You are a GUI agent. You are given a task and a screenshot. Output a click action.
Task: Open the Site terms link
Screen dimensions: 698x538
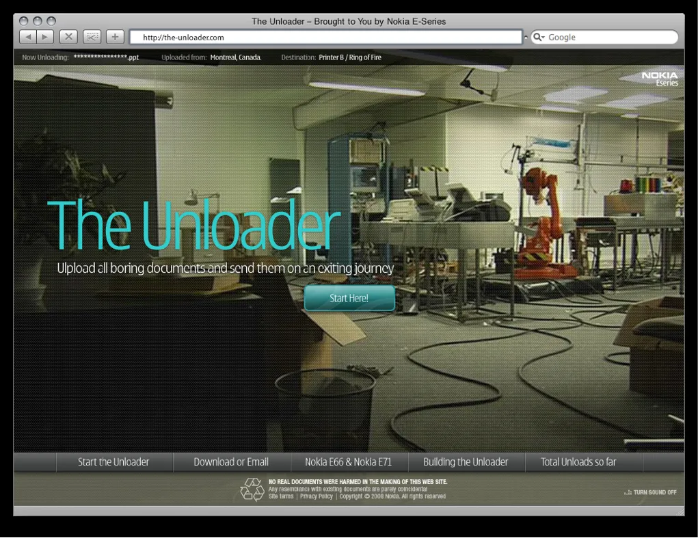(281, 496)
